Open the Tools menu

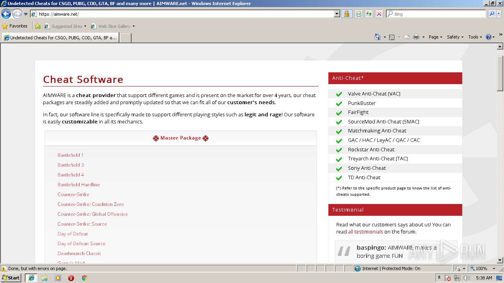[x=475, y=37]
